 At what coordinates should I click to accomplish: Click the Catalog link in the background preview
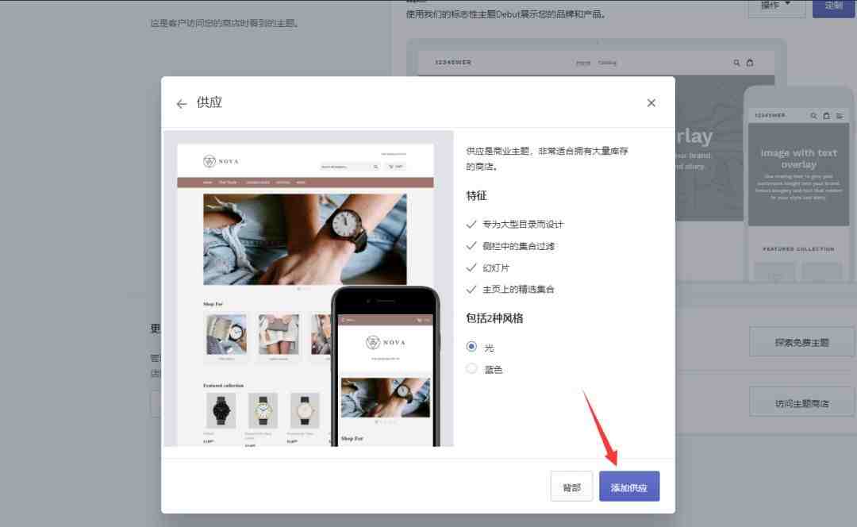(607, 63)
